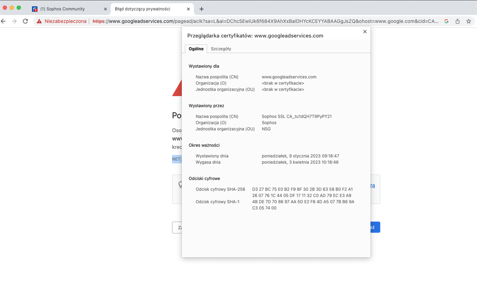
Task: Click the Okres ważności heading
Action: pyautogui.click(x=204, y=145)
